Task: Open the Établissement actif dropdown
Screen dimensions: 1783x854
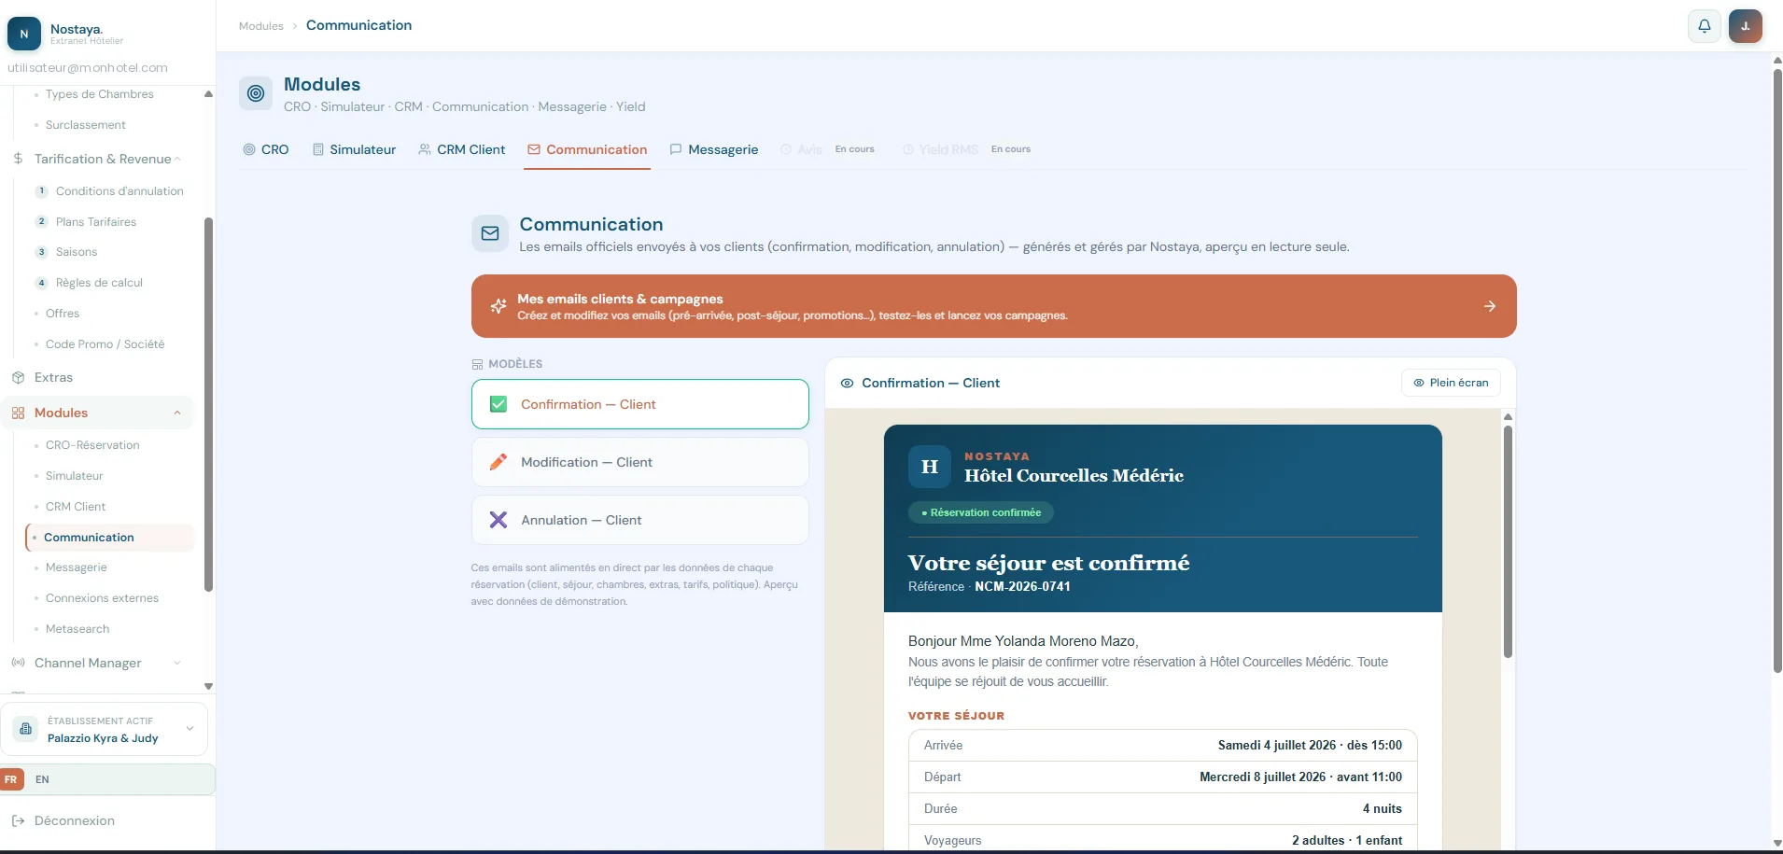Action: coord(104,729)
